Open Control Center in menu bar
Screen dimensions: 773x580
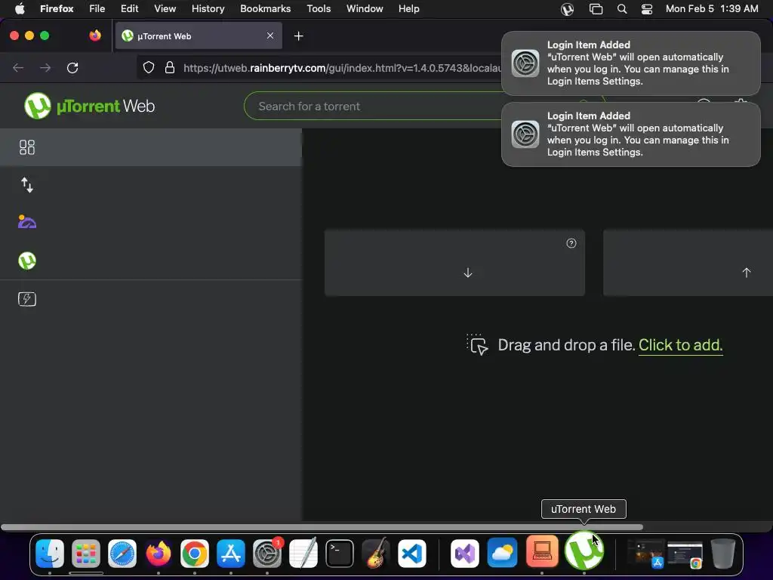pos(647,9)
